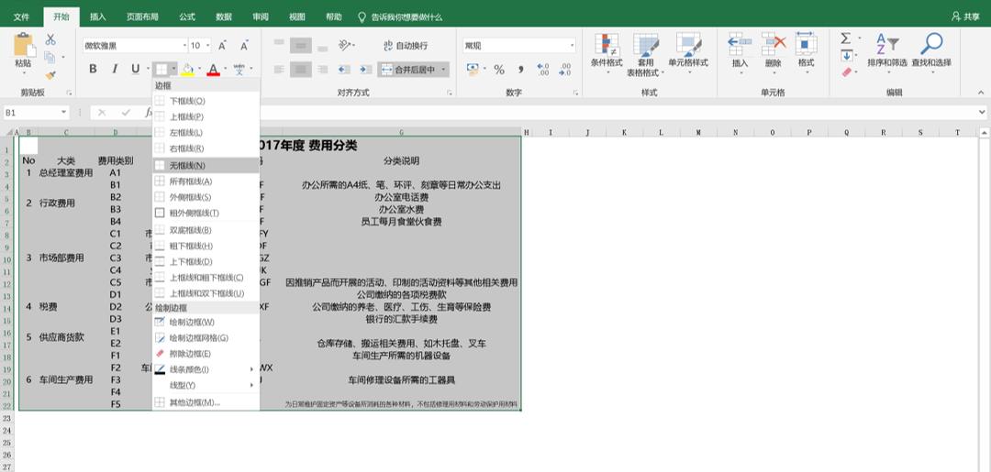Screen dimensions: 991x472
Task: Click the increase decimal icon
Action: click(542, 70)
